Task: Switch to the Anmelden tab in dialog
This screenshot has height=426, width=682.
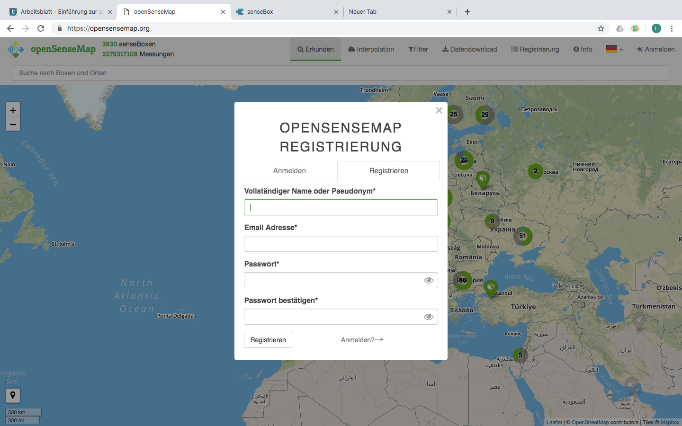Action: pyautogui.click(x=289, y=171)
